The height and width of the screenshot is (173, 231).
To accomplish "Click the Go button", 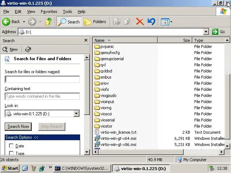I will 219,32.
